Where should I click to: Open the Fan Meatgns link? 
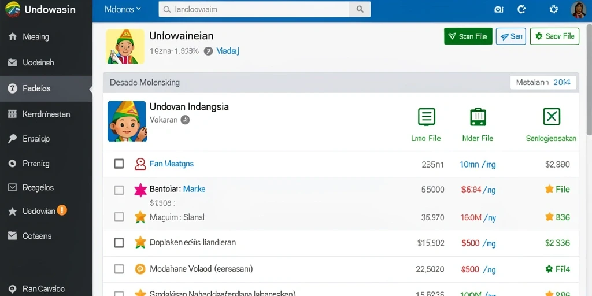coord(172,164)
